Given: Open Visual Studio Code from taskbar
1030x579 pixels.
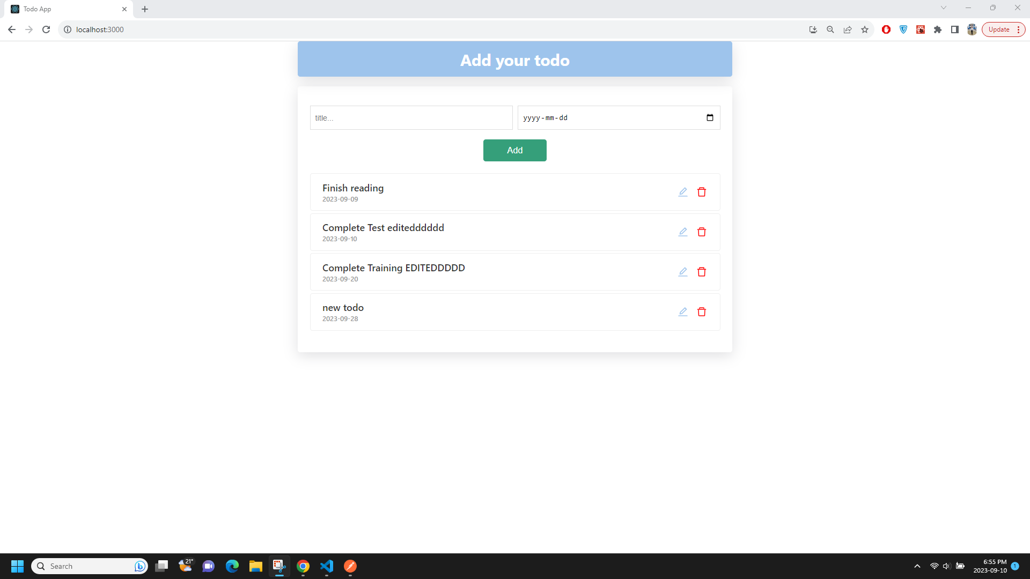Looking at the screenshot, I should (327, 566).
